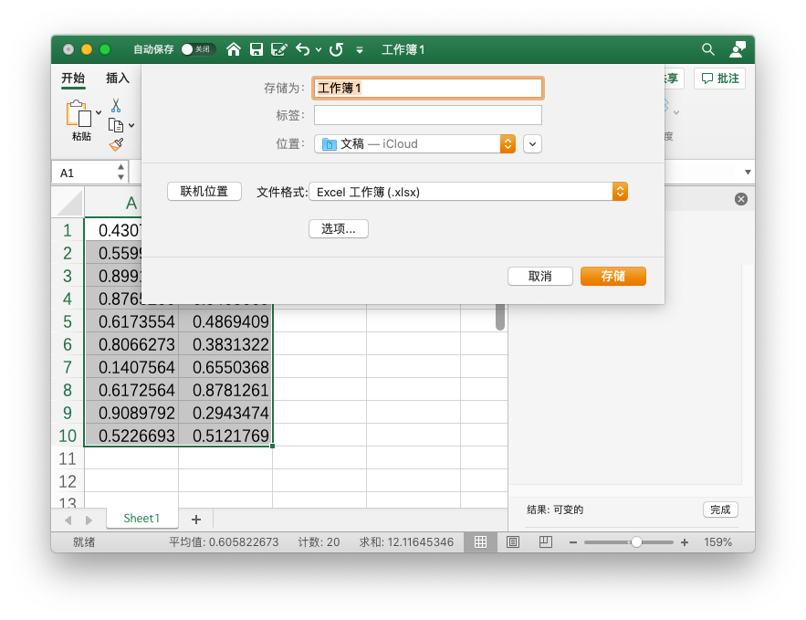The image size is (806, 620).
Task: Open the search magnifier in title bar
Action: (707, 49)
